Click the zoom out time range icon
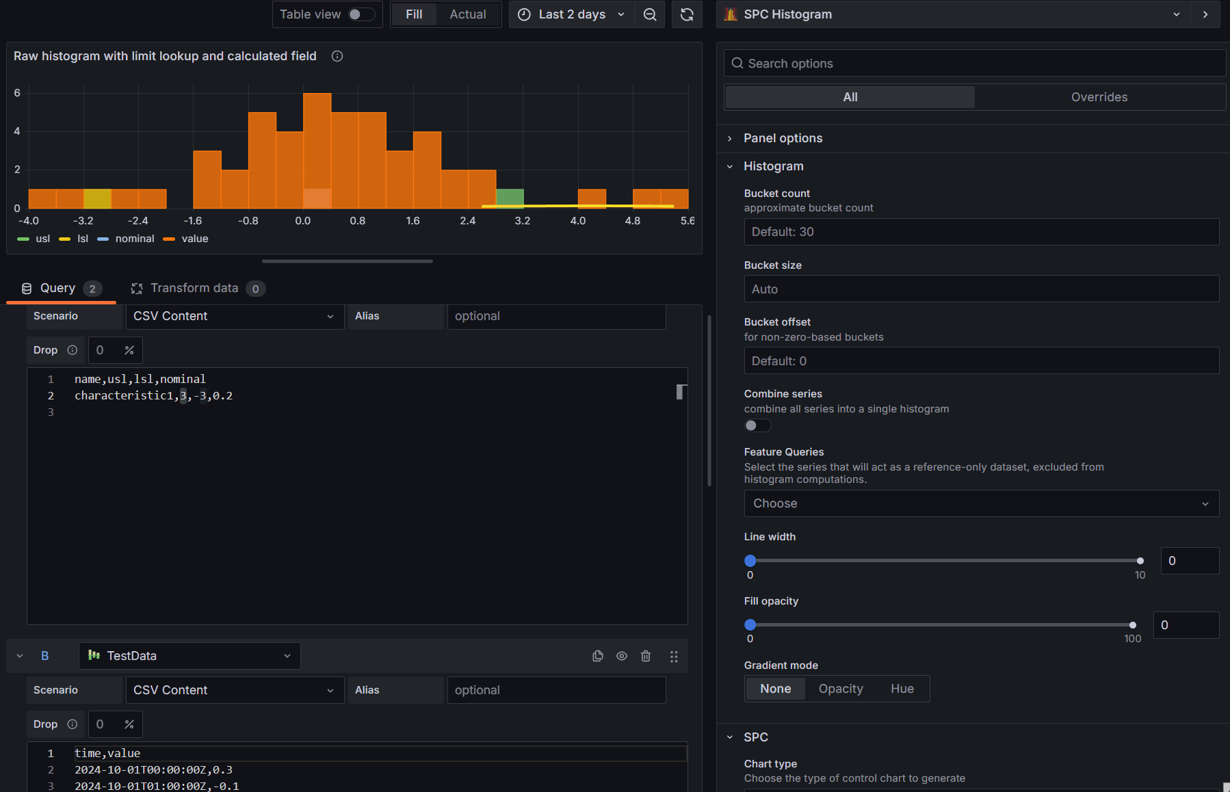The width and height of the screenshot is (1230, 792). [x=650, y=14]
